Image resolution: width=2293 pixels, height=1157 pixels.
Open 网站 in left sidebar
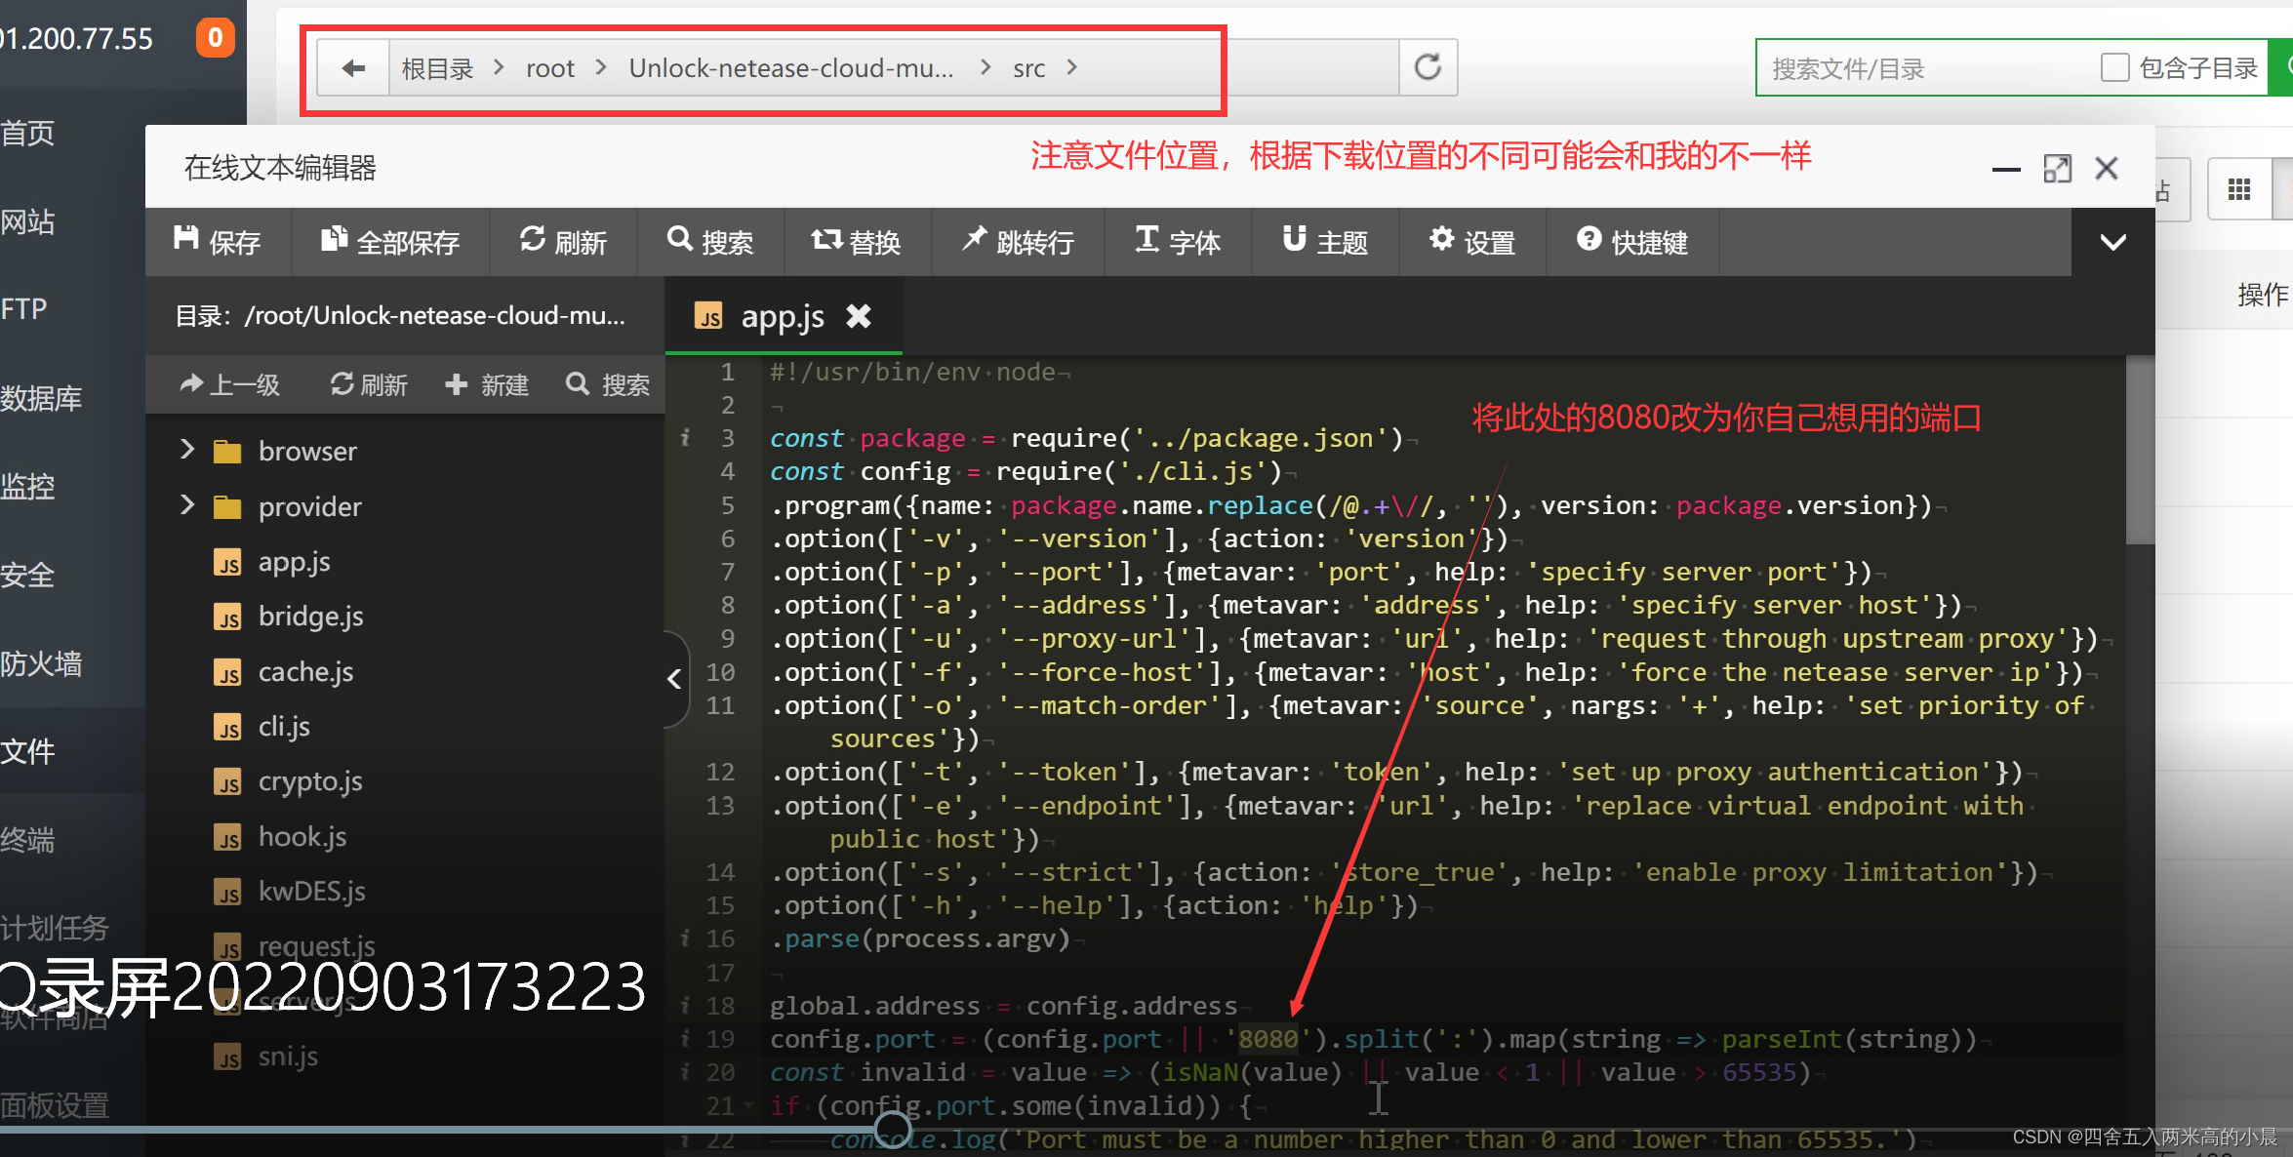[x=29, y=221]
